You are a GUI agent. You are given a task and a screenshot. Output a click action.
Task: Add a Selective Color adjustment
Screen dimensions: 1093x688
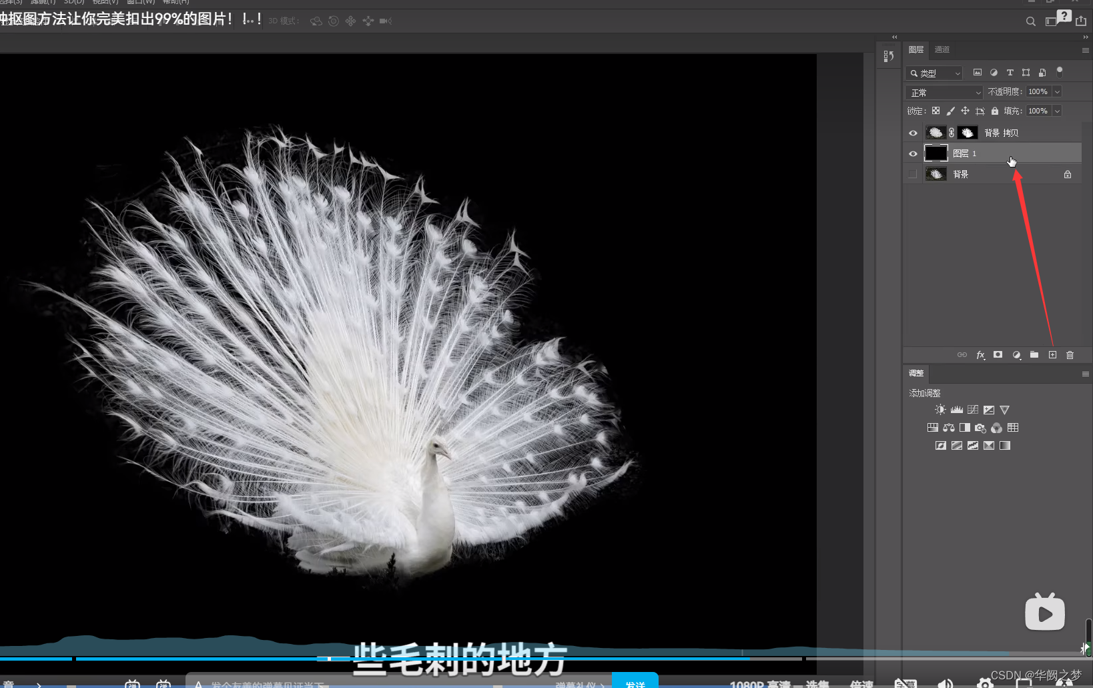tap(988, 446)
